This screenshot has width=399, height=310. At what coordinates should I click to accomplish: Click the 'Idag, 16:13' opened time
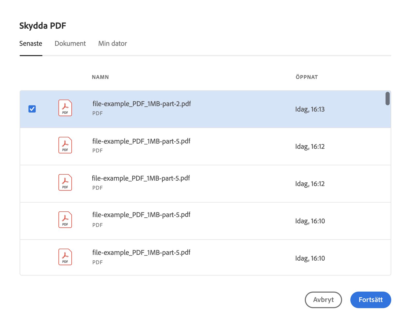pos(310,109)
